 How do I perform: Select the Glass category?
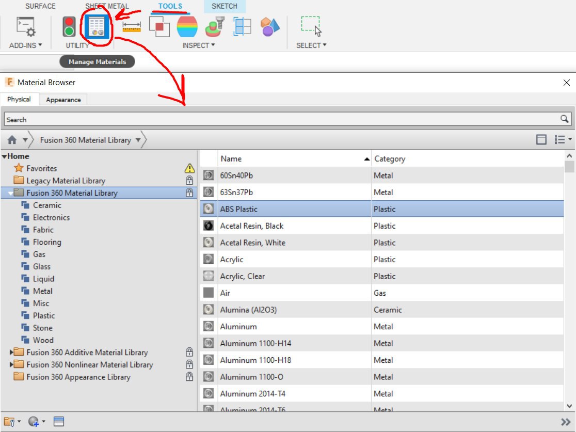coord(41,266)
